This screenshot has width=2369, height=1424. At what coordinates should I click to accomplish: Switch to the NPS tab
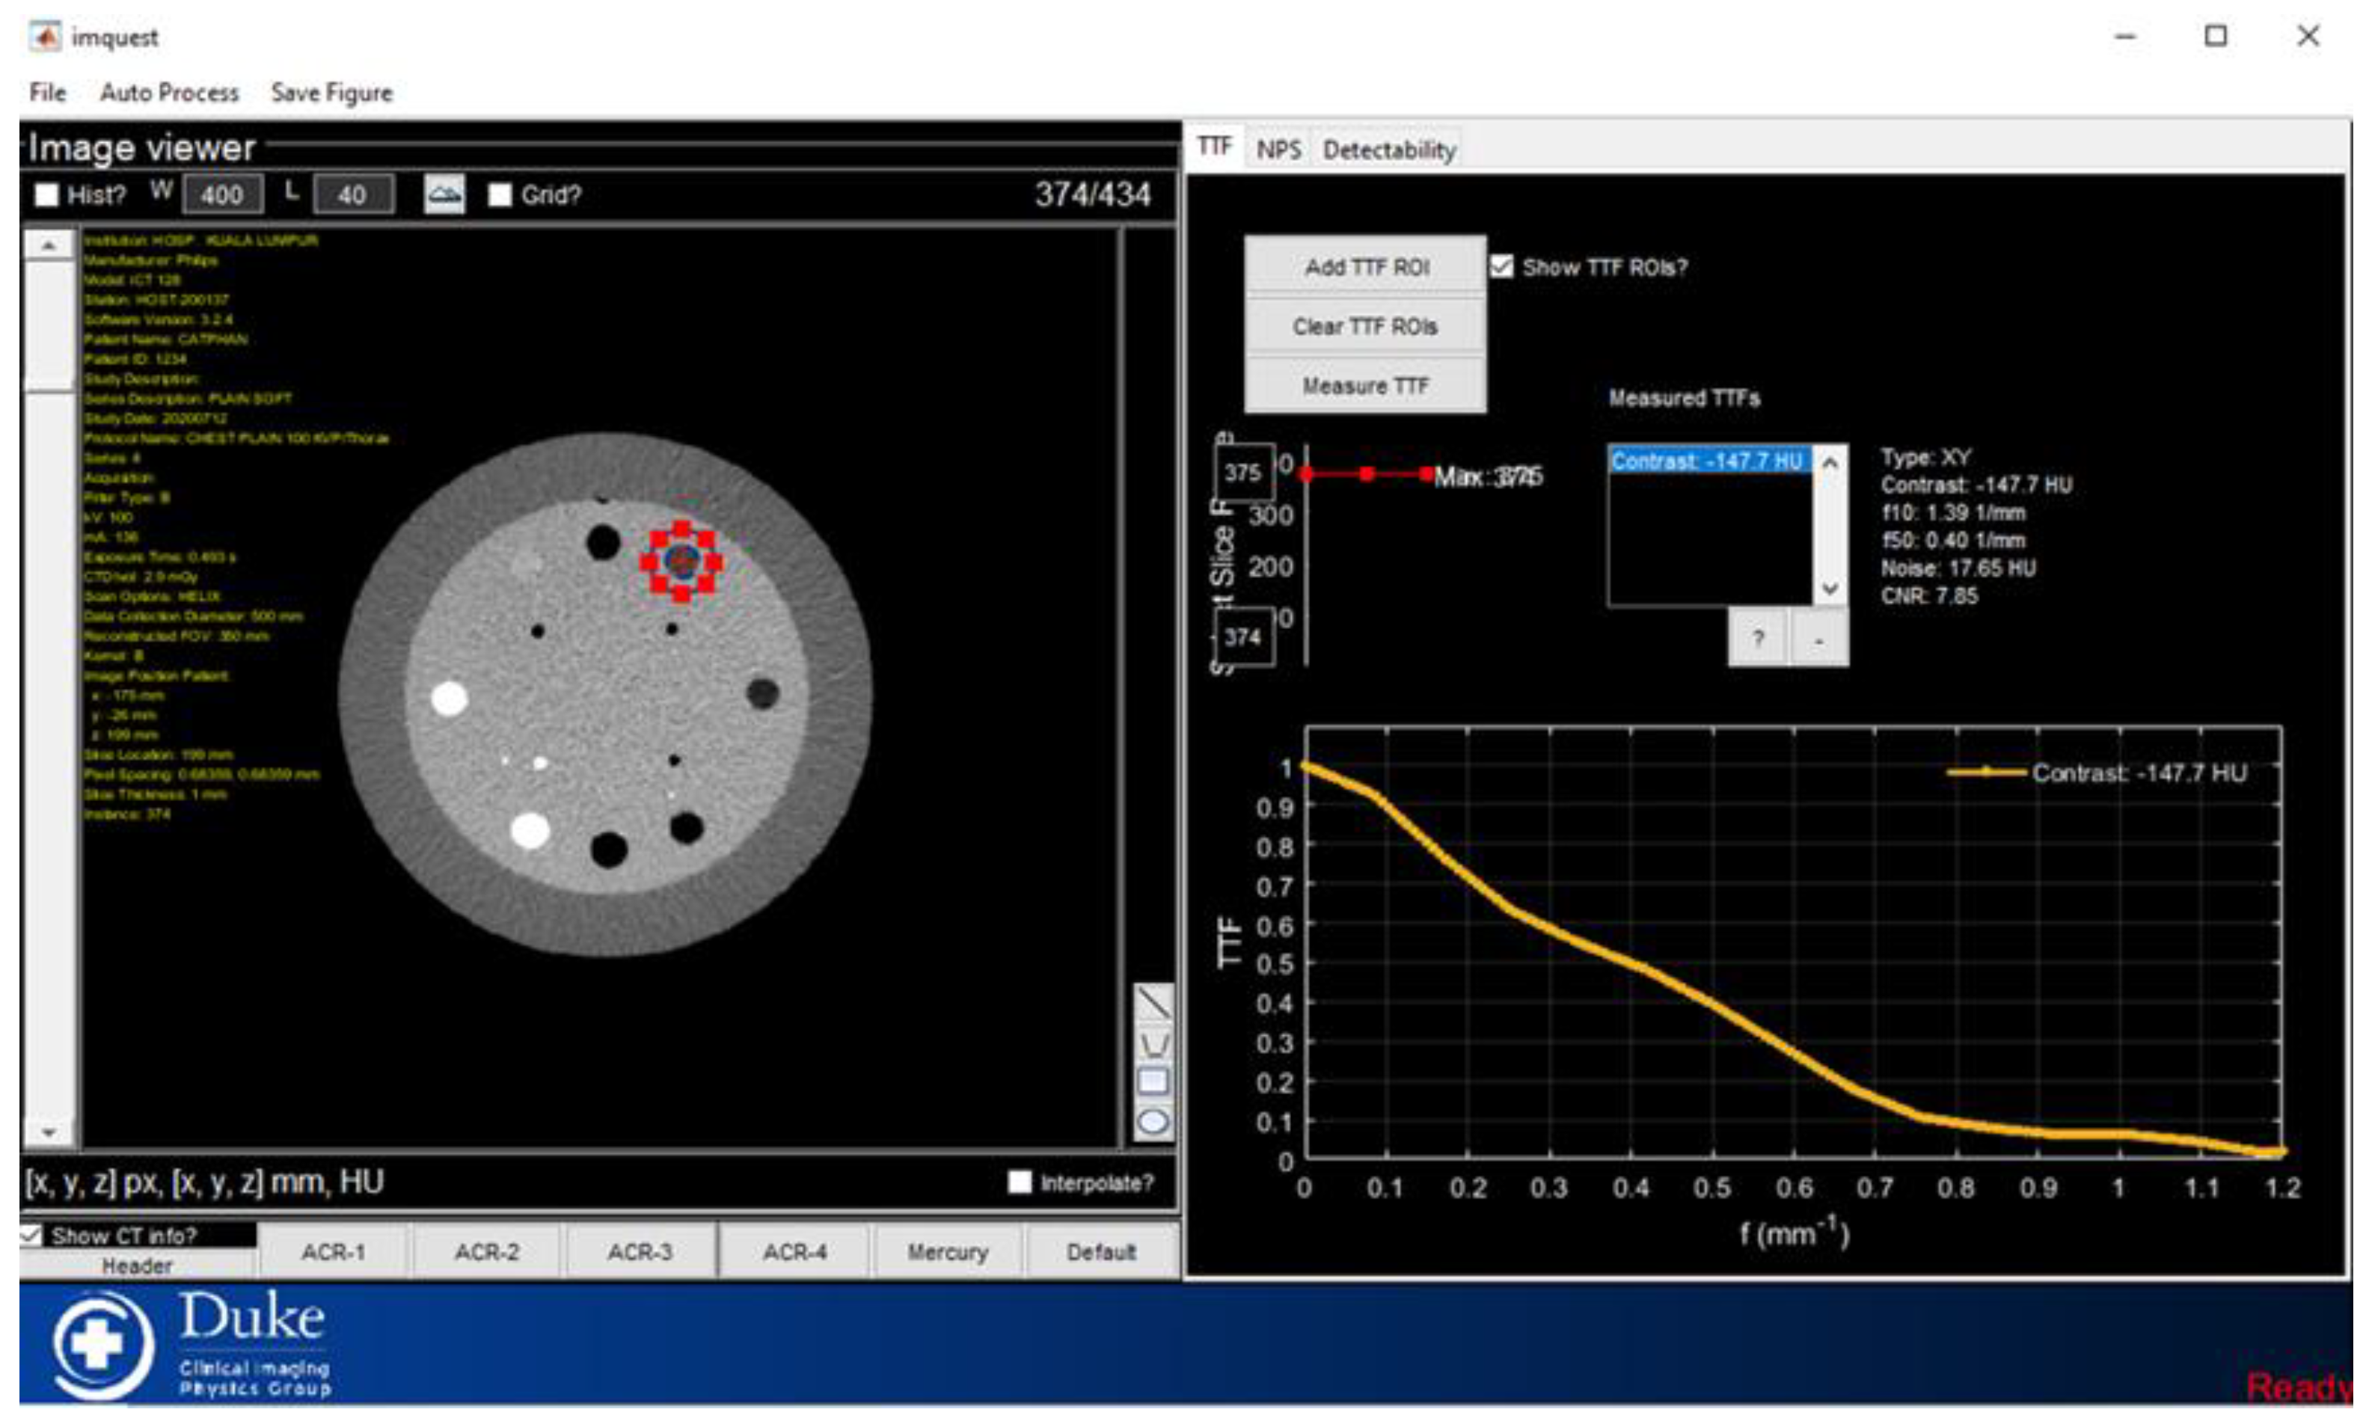coord(1278,150)
